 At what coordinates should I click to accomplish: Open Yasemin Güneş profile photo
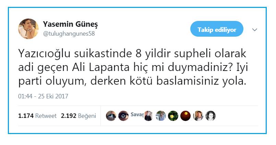pos(28,28)
